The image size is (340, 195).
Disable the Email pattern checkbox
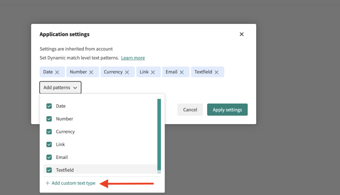(x=49, y=157)
